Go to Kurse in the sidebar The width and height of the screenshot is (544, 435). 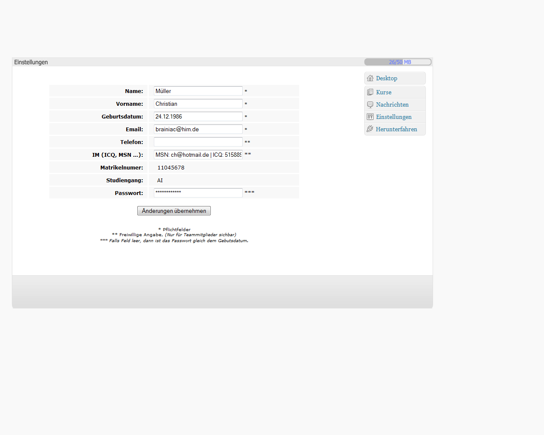click(383, 92)
